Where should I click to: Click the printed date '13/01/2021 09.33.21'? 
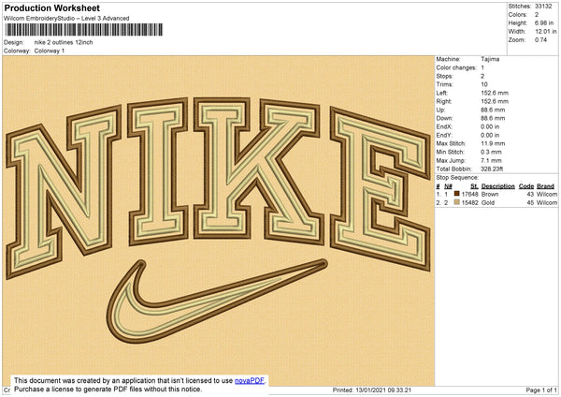click(383, 390)
